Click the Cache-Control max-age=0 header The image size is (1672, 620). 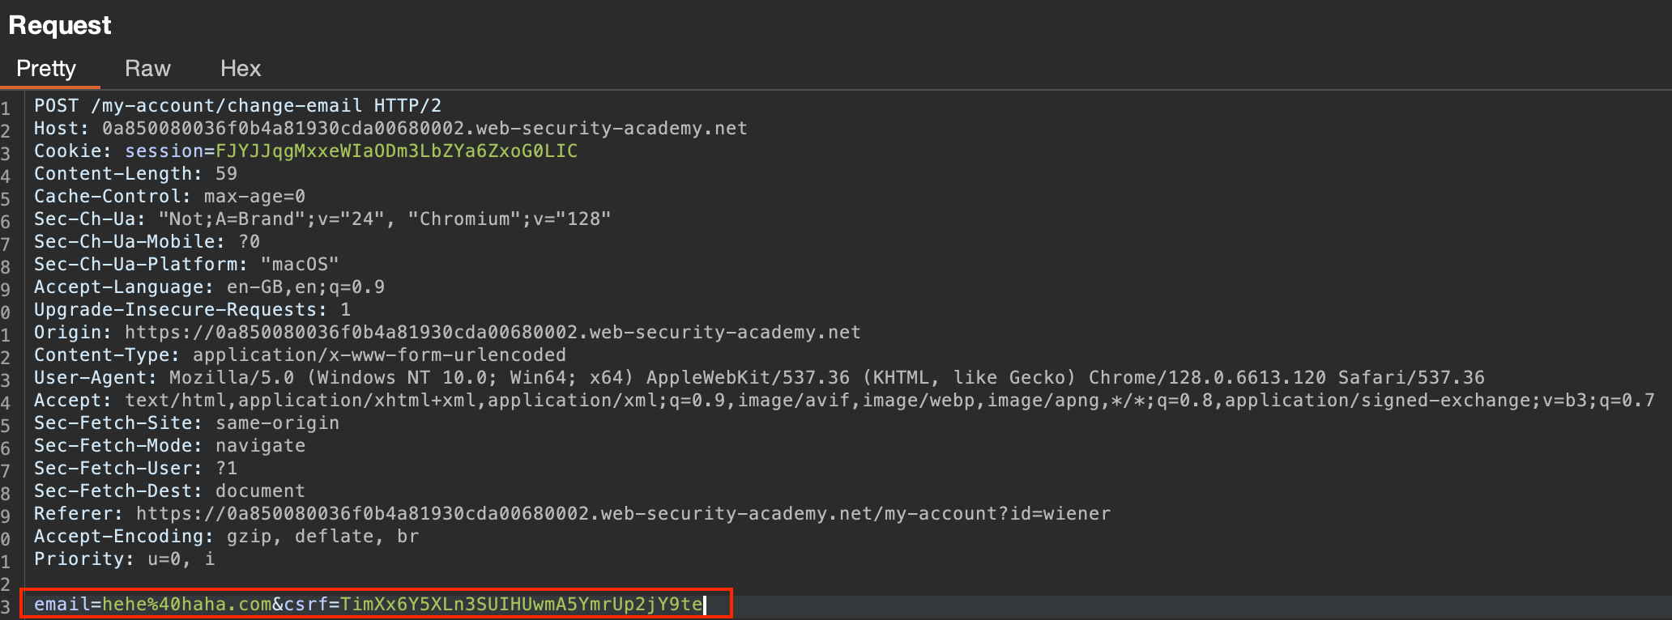169,197
